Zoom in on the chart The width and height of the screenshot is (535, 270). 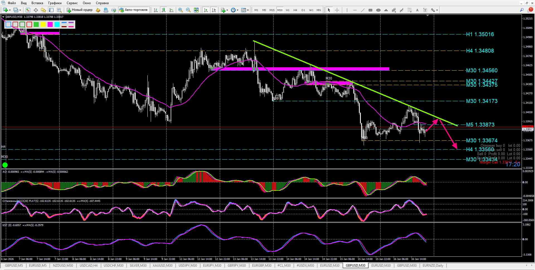pyautogui.click(x=181, y=10)
